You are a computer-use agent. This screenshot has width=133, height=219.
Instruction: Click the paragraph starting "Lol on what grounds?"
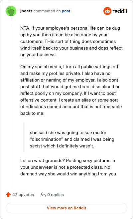tap(69, 167)
